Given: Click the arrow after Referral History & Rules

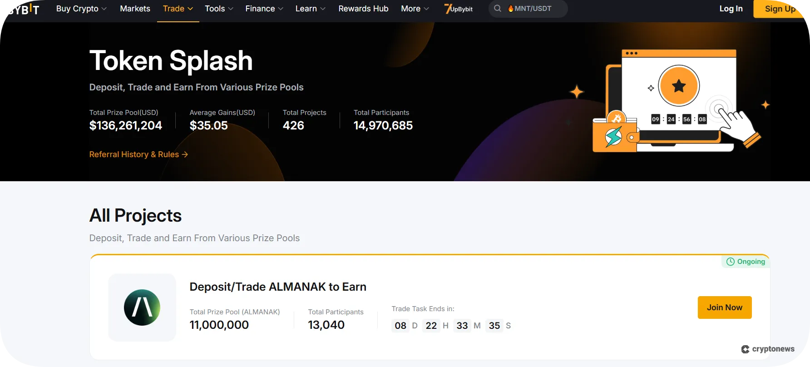Looking at the screenshot, I should point(185,154).
